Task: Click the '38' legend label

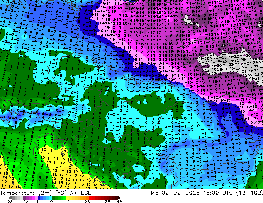Action: 108,201
